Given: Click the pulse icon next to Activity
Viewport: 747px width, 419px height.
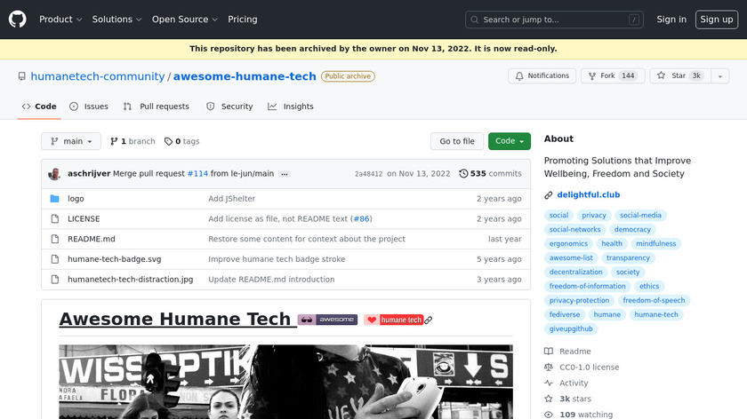Looking at the screenshot, I should [549, 383].
